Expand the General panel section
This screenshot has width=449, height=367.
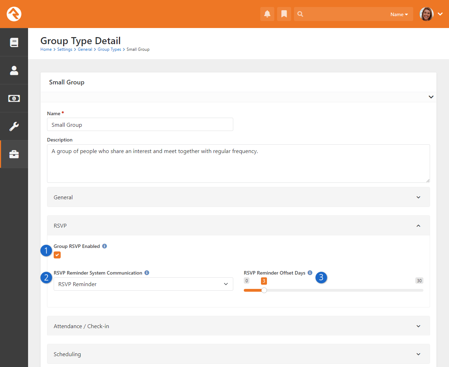tap(239, 197)
